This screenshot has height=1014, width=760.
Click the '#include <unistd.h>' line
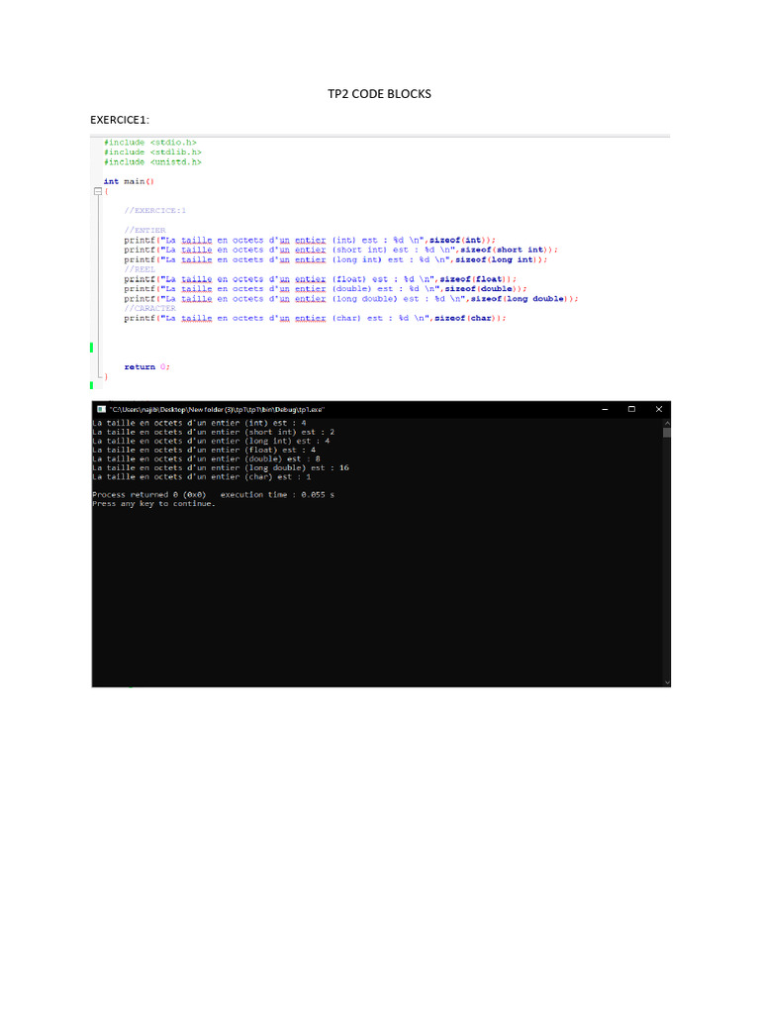(x=152, y=161)
